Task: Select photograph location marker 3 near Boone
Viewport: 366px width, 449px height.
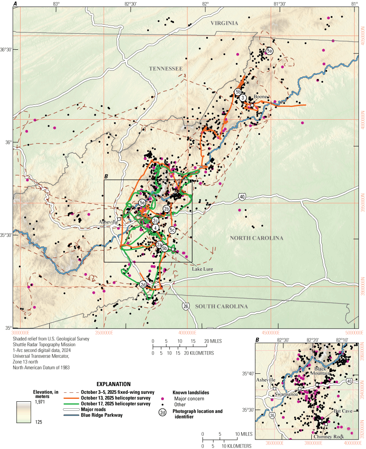Action: click(x=243, y=98)
